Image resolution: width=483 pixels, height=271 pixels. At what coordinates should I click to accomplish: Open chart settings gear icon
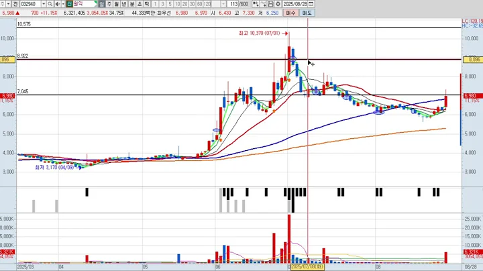[x=278, y=4]
